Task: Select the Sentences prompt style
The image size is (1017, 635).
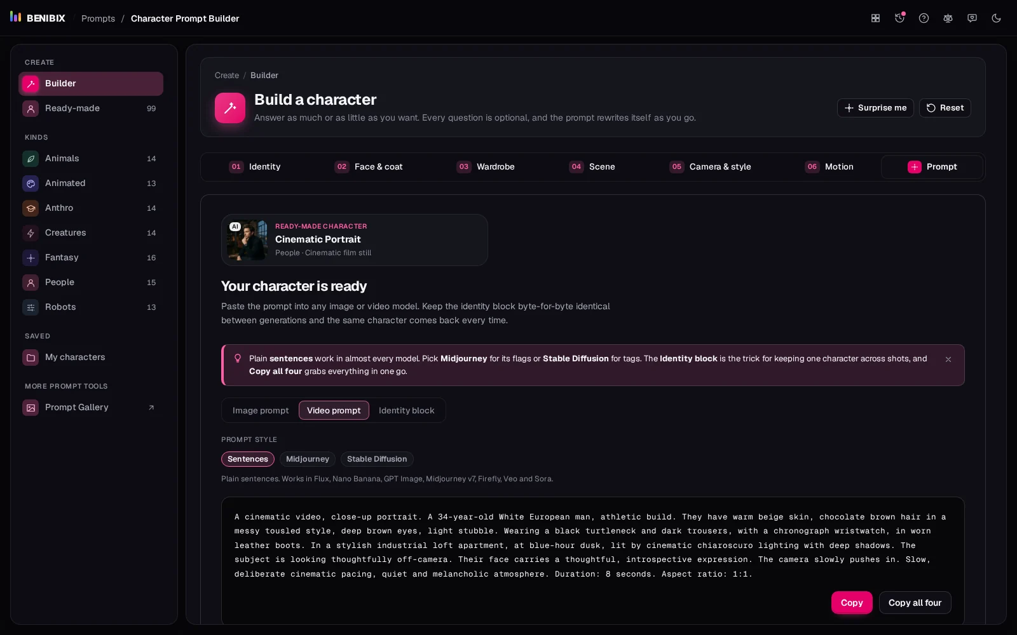Action: tap(248, 459)
